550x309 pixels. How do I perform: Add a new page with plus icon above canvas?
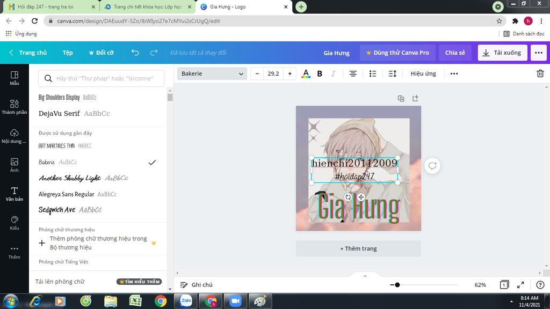pyautogui.click(x=415, y=99)
